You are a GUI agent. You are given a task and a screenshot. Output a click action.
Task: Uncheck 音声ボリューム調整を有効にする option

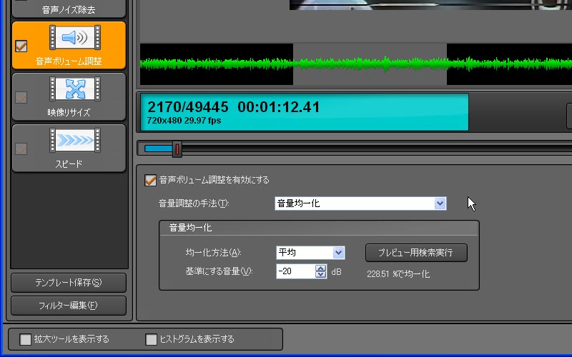(150, 181)
